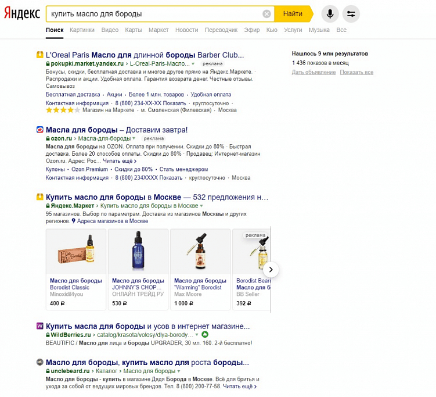This screenshot has height=397, width=436.
Task: Click the Yandex logo
Action: click(x=22, y=13)
